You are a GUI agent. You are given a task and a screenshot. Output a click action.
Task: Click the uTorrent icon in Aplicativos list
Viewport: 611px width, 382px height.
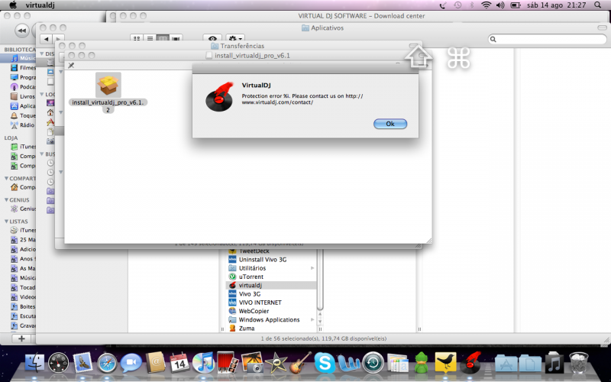pos(232,277)
